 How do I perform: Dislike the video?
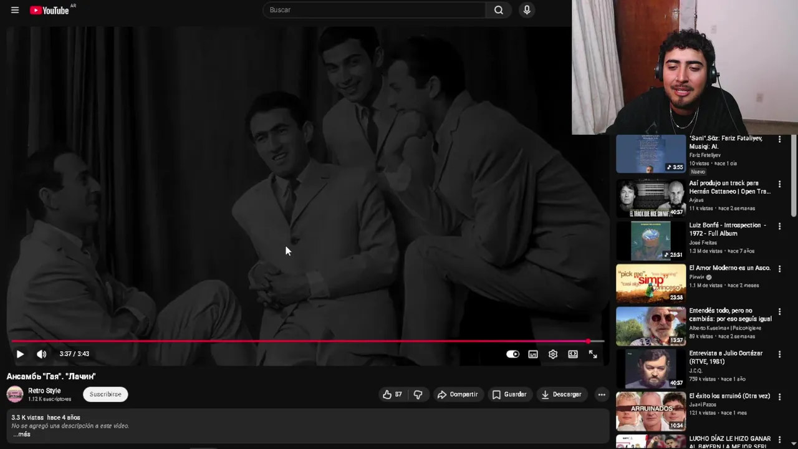[418, 395]
